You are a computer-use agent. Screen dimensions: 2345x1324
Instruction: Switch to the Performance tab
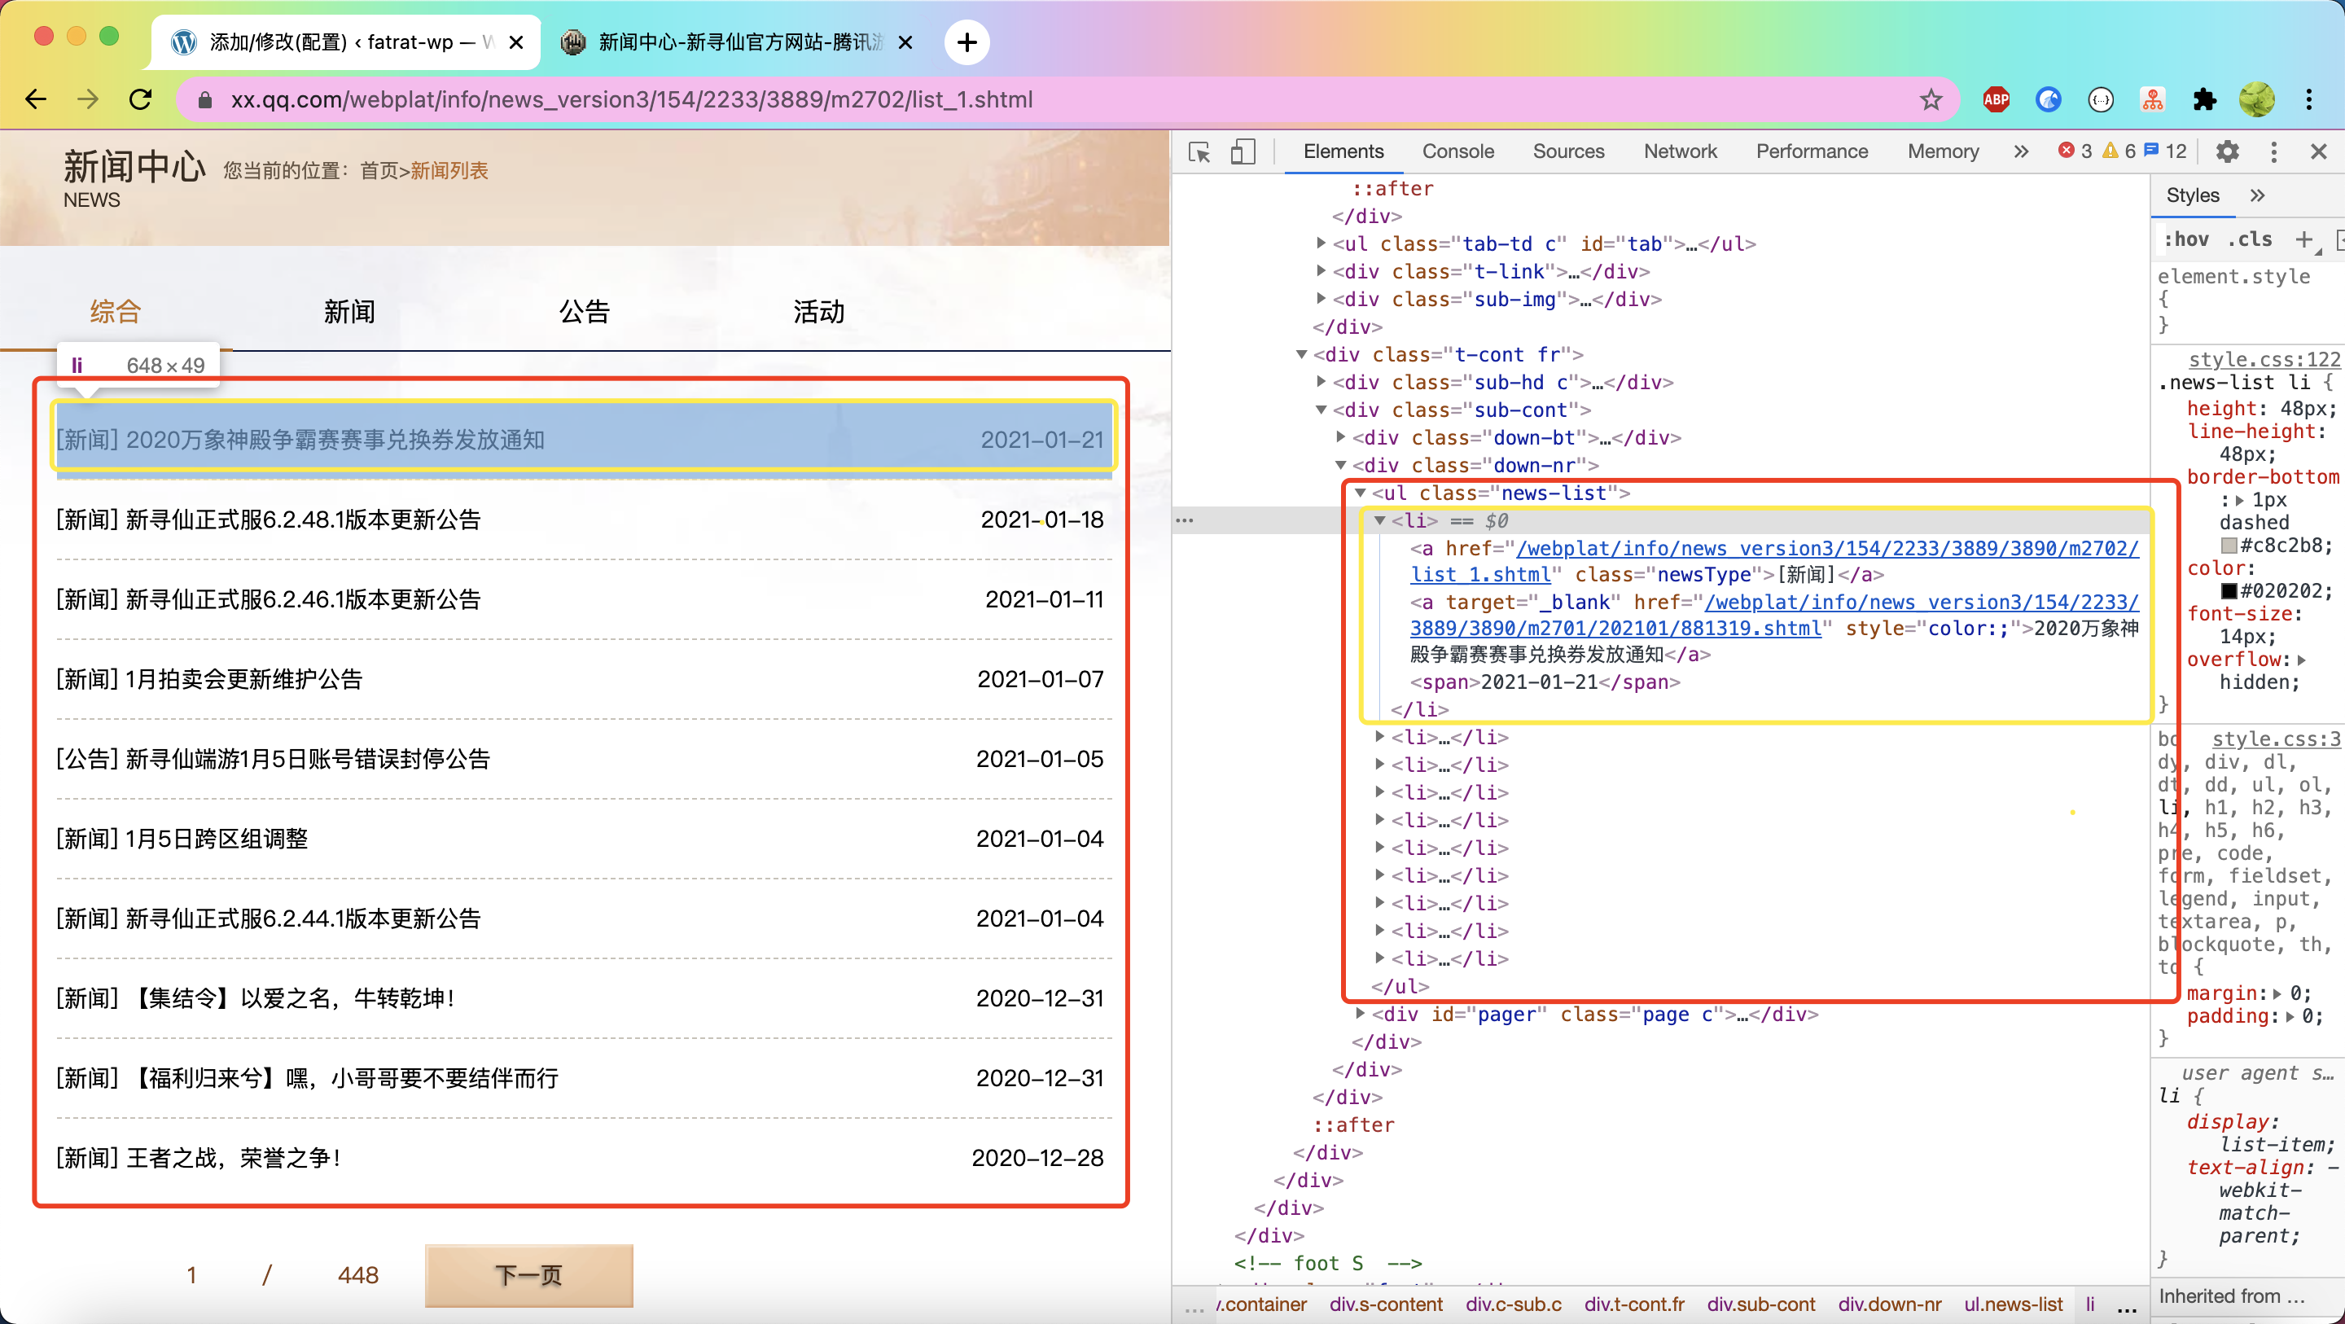(1812, 151)
